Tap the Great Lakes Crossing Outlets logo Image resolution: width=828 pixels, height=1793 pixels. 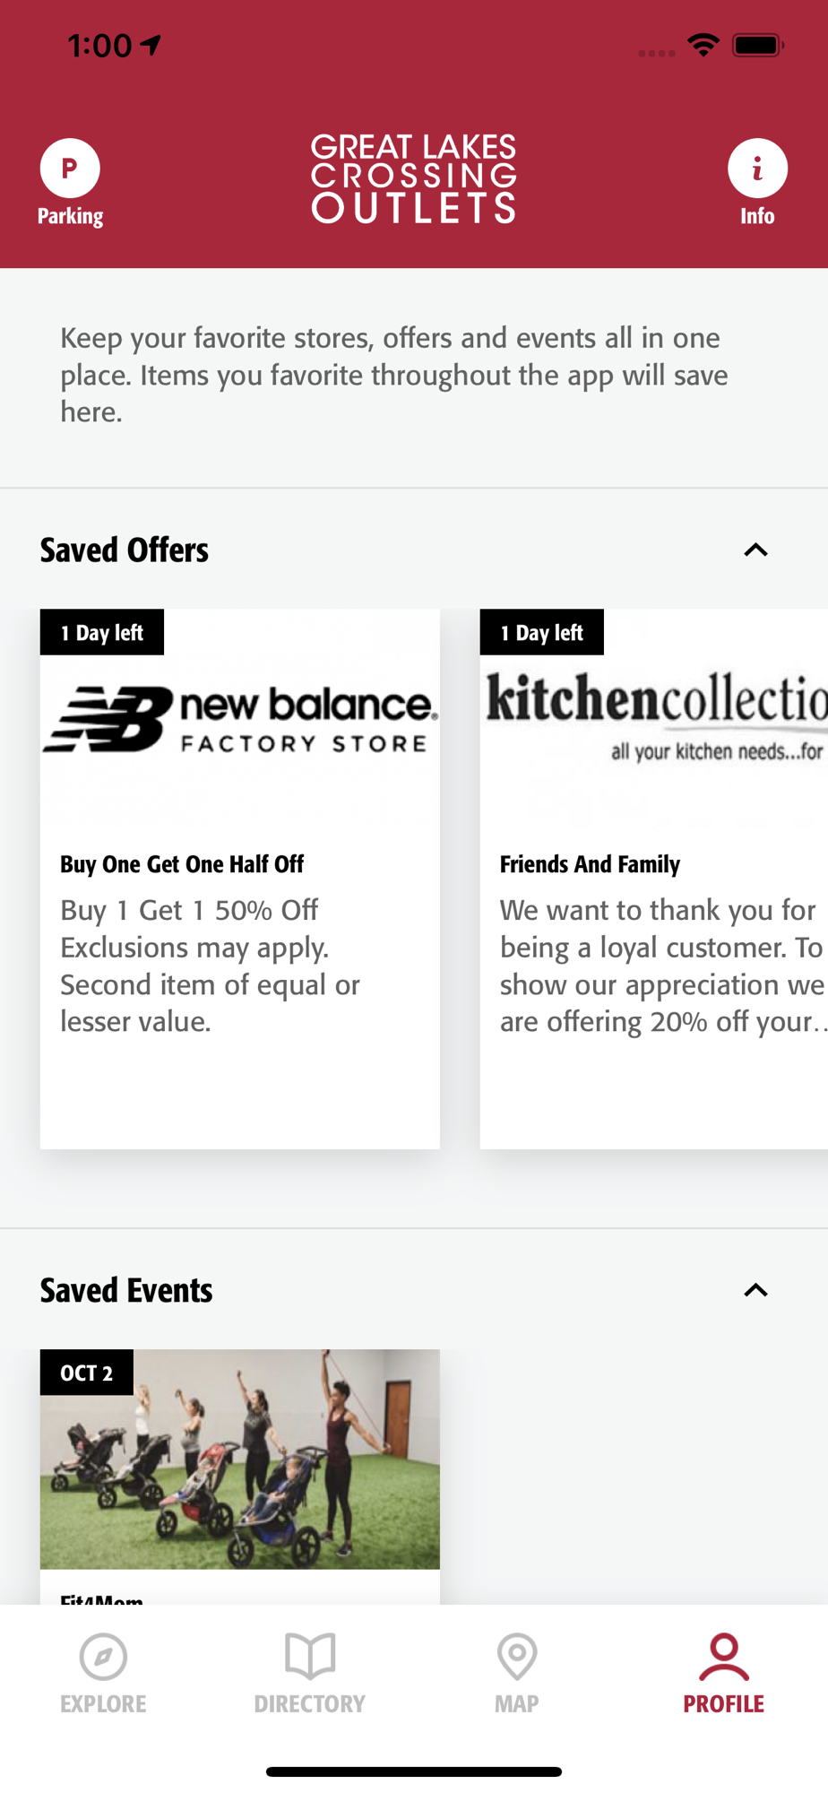coord(414,178)
